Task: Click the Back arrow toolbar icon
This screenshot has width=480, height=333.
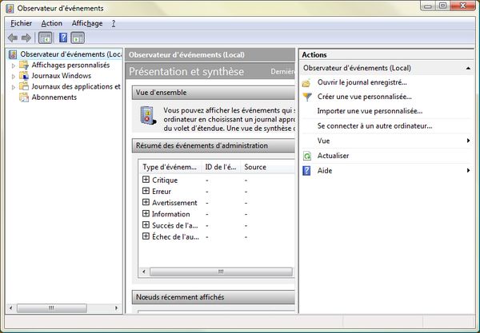Action: (x=12, y=38)
